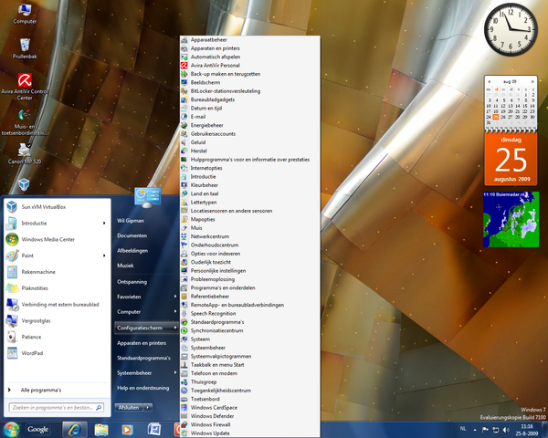
Task: Open Ontspanning games link
Action: [132, 282]
